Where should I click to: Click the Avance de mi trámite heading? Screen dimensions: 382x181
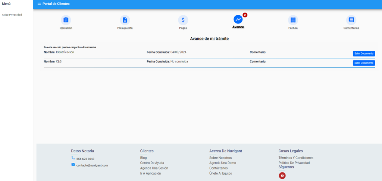click(x=209, y=39)
